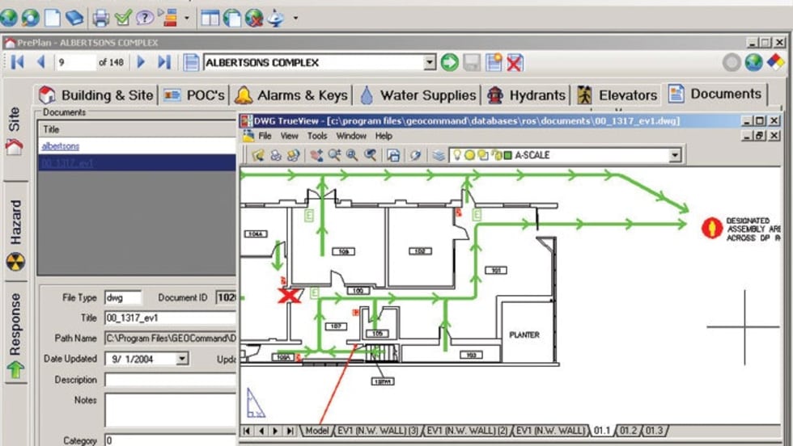Expand the ALBERTSONS COMPLEX preplan dropdown
This screenshot has height=446, width=793.
430,62
